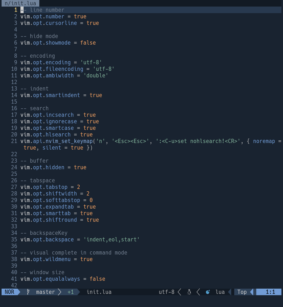Click the softtabstop value 0
The width and height of the screenshot is (283, 307).
click(91, 200)
